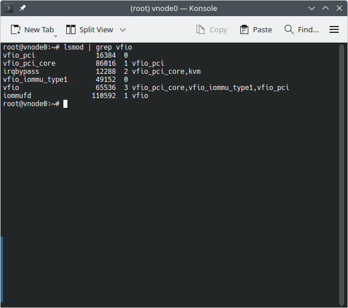This screenshot has width=348, height=308.
Task: Click the size value '86016'
Action: [106, 63]
